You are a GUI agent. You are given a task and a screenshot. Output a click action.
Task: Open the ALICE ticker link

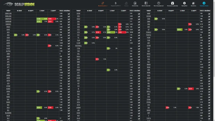point(8,49)
